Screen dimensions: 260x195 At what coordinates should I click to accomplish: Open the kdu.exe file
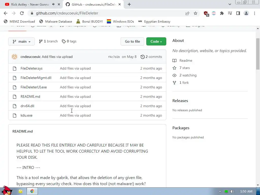click(26, 116)
